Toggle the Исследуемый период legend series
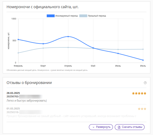 point(62,16)
